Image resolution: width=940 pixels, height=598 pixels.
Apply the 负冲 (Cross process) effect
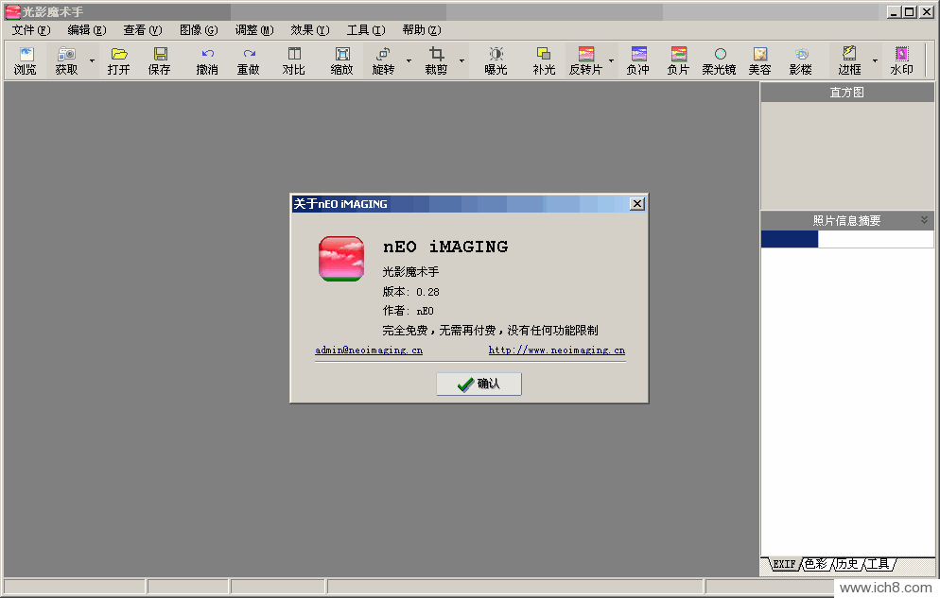[638, 61]
